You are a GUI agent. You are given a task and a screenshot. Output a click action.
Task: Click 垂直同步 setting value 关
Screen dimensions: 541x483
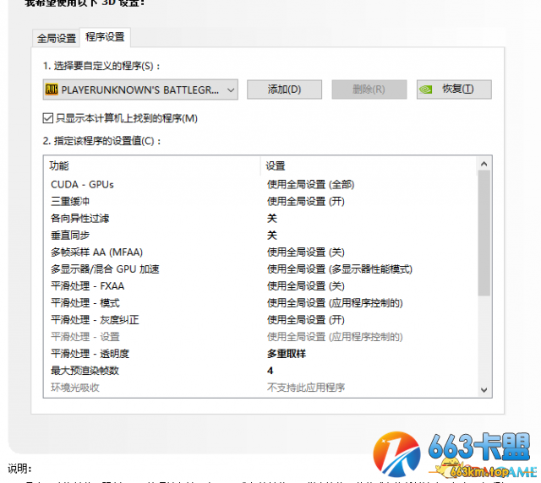tap(272, 236)
